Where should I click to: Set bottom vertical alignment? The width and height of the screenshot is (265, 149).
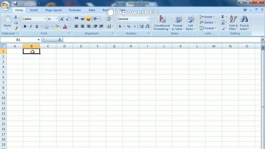pos(88,19)
